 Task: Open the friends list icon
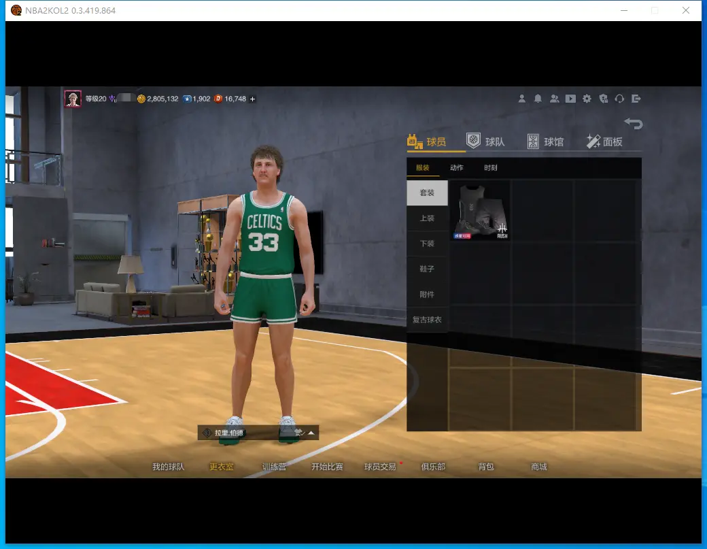tap(555, 99)
